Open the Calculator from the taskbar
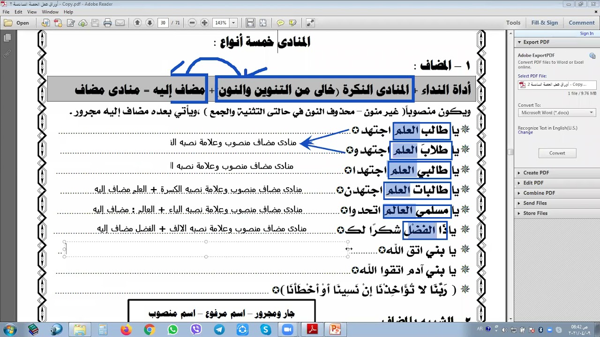Image resolution: width=600 pixels, height=337 pixels. tap(103, 330)
